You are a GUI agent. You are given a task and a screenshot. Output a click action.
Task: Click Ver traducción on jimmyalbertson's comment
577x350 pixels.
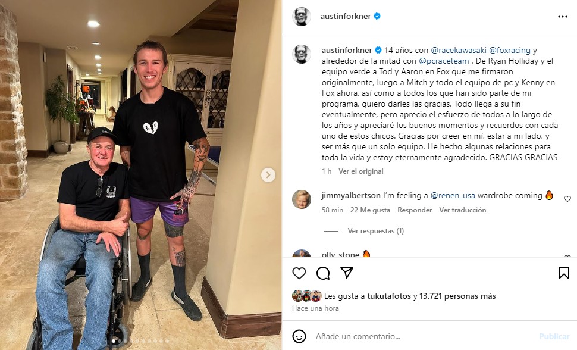463,210
